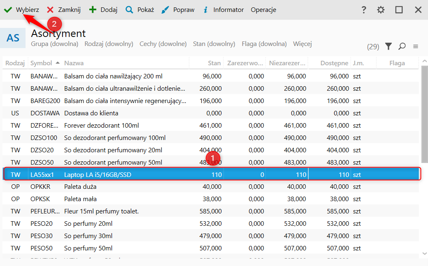The height and width of the screenshot is (266, 428).
Task: Open the Rodzaj (dowolny) filter
Action: [109, 44]
